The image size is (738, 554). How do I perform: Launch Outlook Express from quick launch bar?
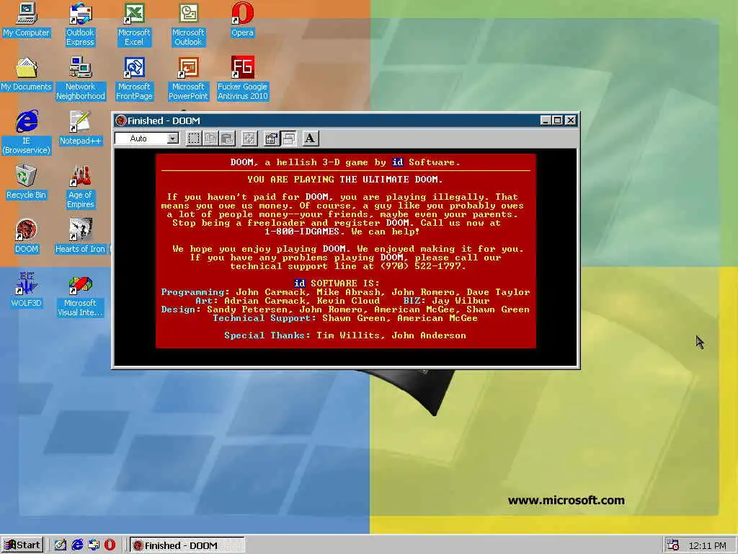tap(93, 545)
